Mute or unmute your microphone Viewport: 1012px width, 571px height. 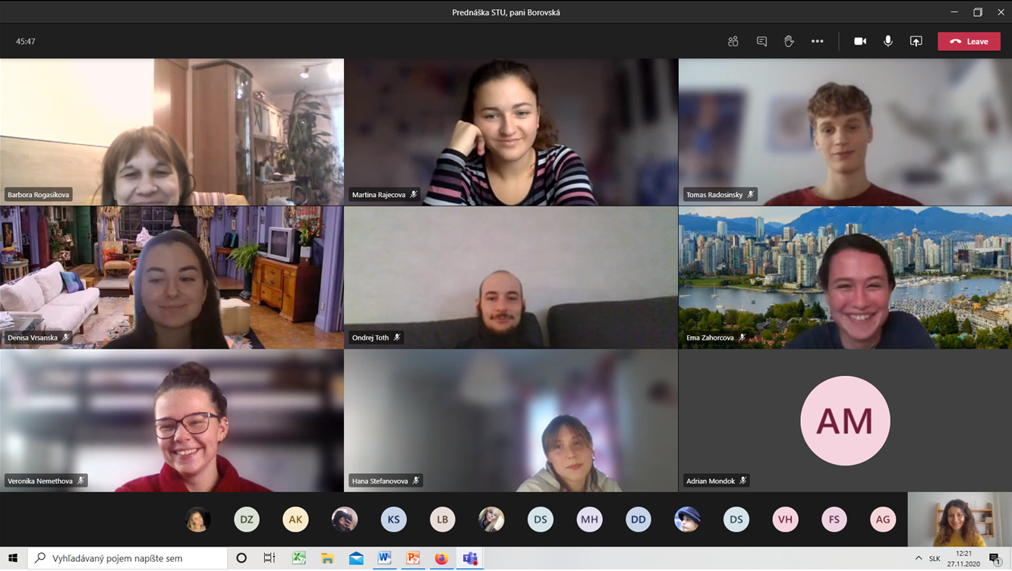pyautogui.click(x=888, y=41)
